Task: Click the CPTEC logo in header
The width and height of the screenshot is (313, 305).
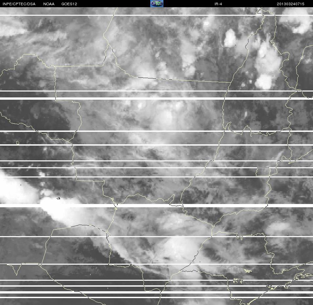Action: [x=157, y=4]
